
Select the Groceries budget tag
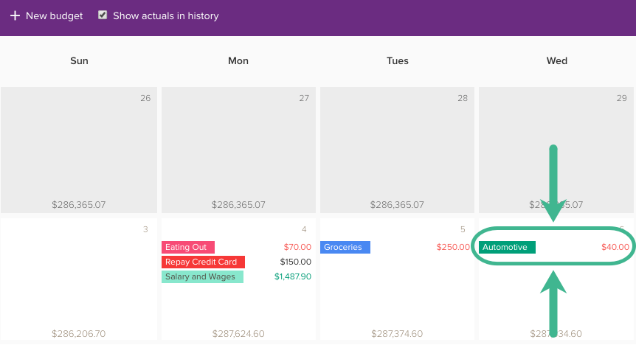(x=345, y=247)
